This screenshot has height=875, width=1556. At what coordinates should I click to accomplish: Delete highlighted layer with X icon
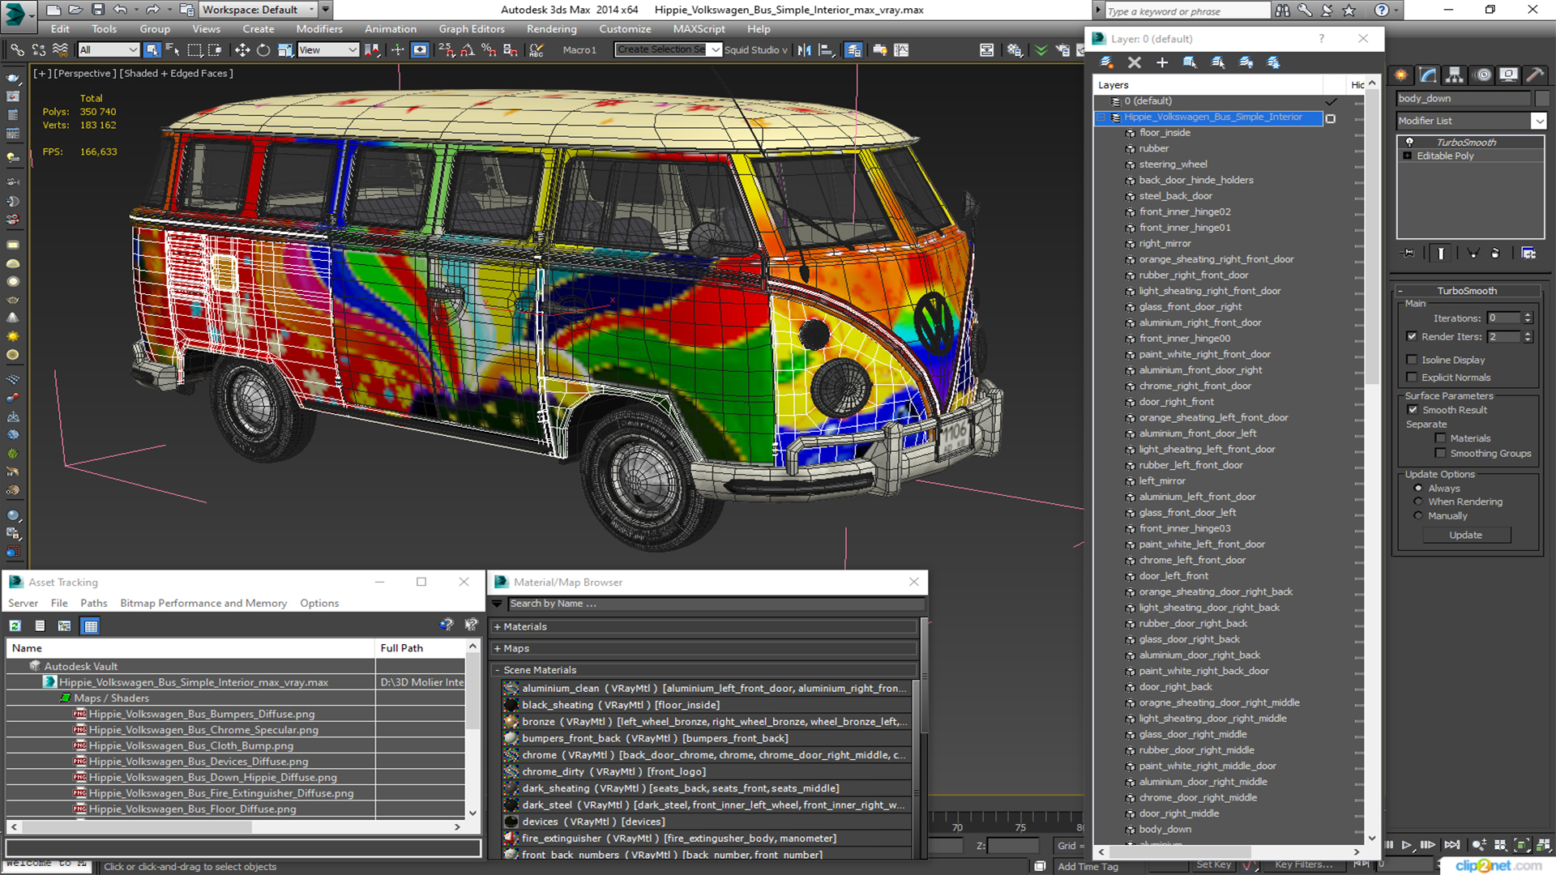1134,62
